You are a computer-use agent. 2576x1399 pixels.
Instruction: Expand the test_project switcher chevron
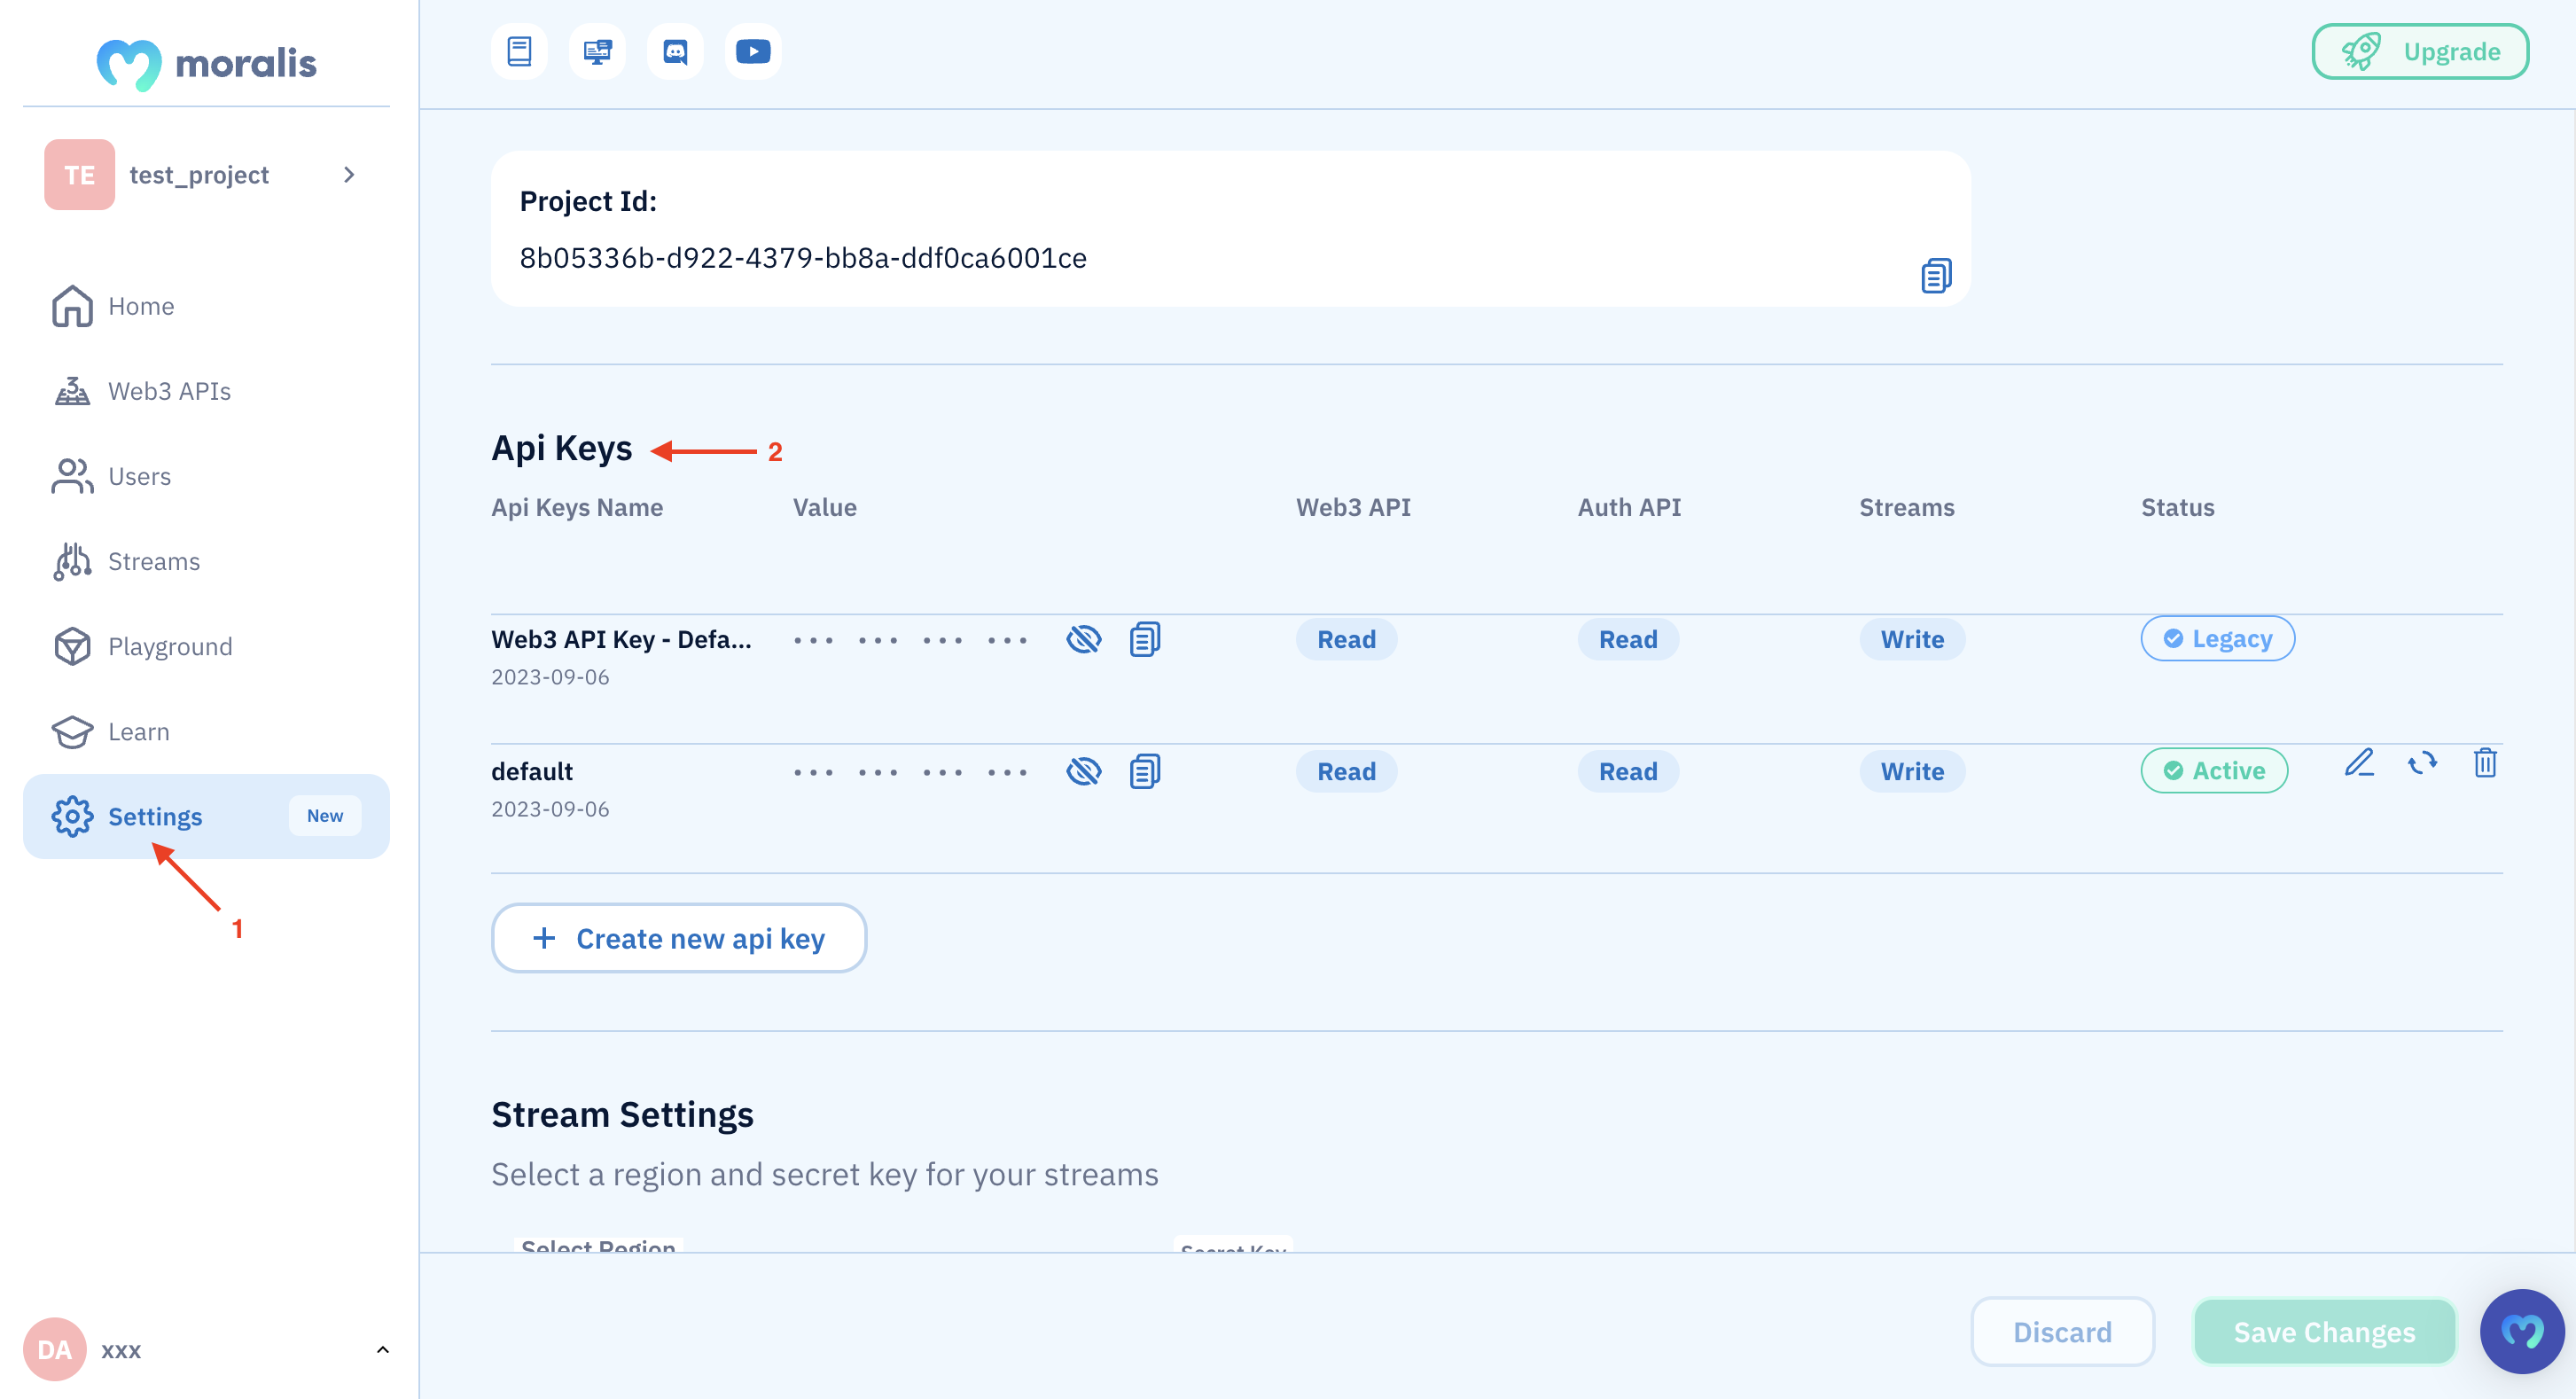point(349,175)
